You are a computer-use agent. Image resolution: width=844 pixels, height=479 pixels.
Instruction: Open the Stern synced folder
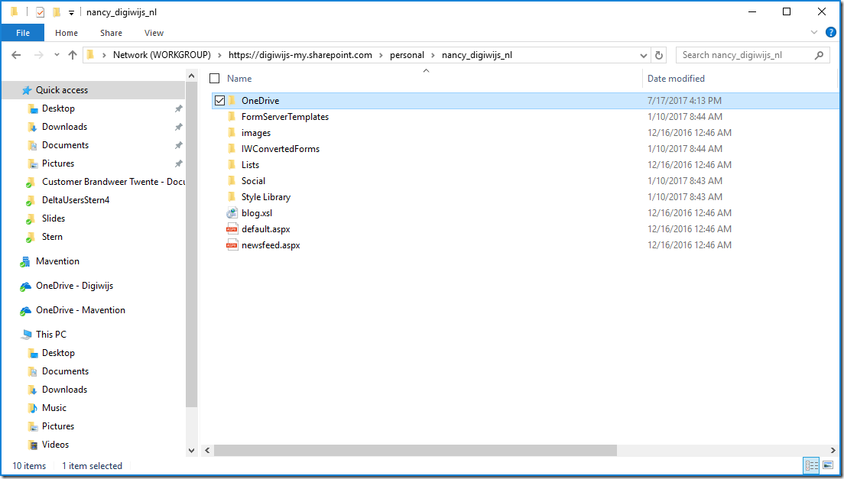coord(52,237)
